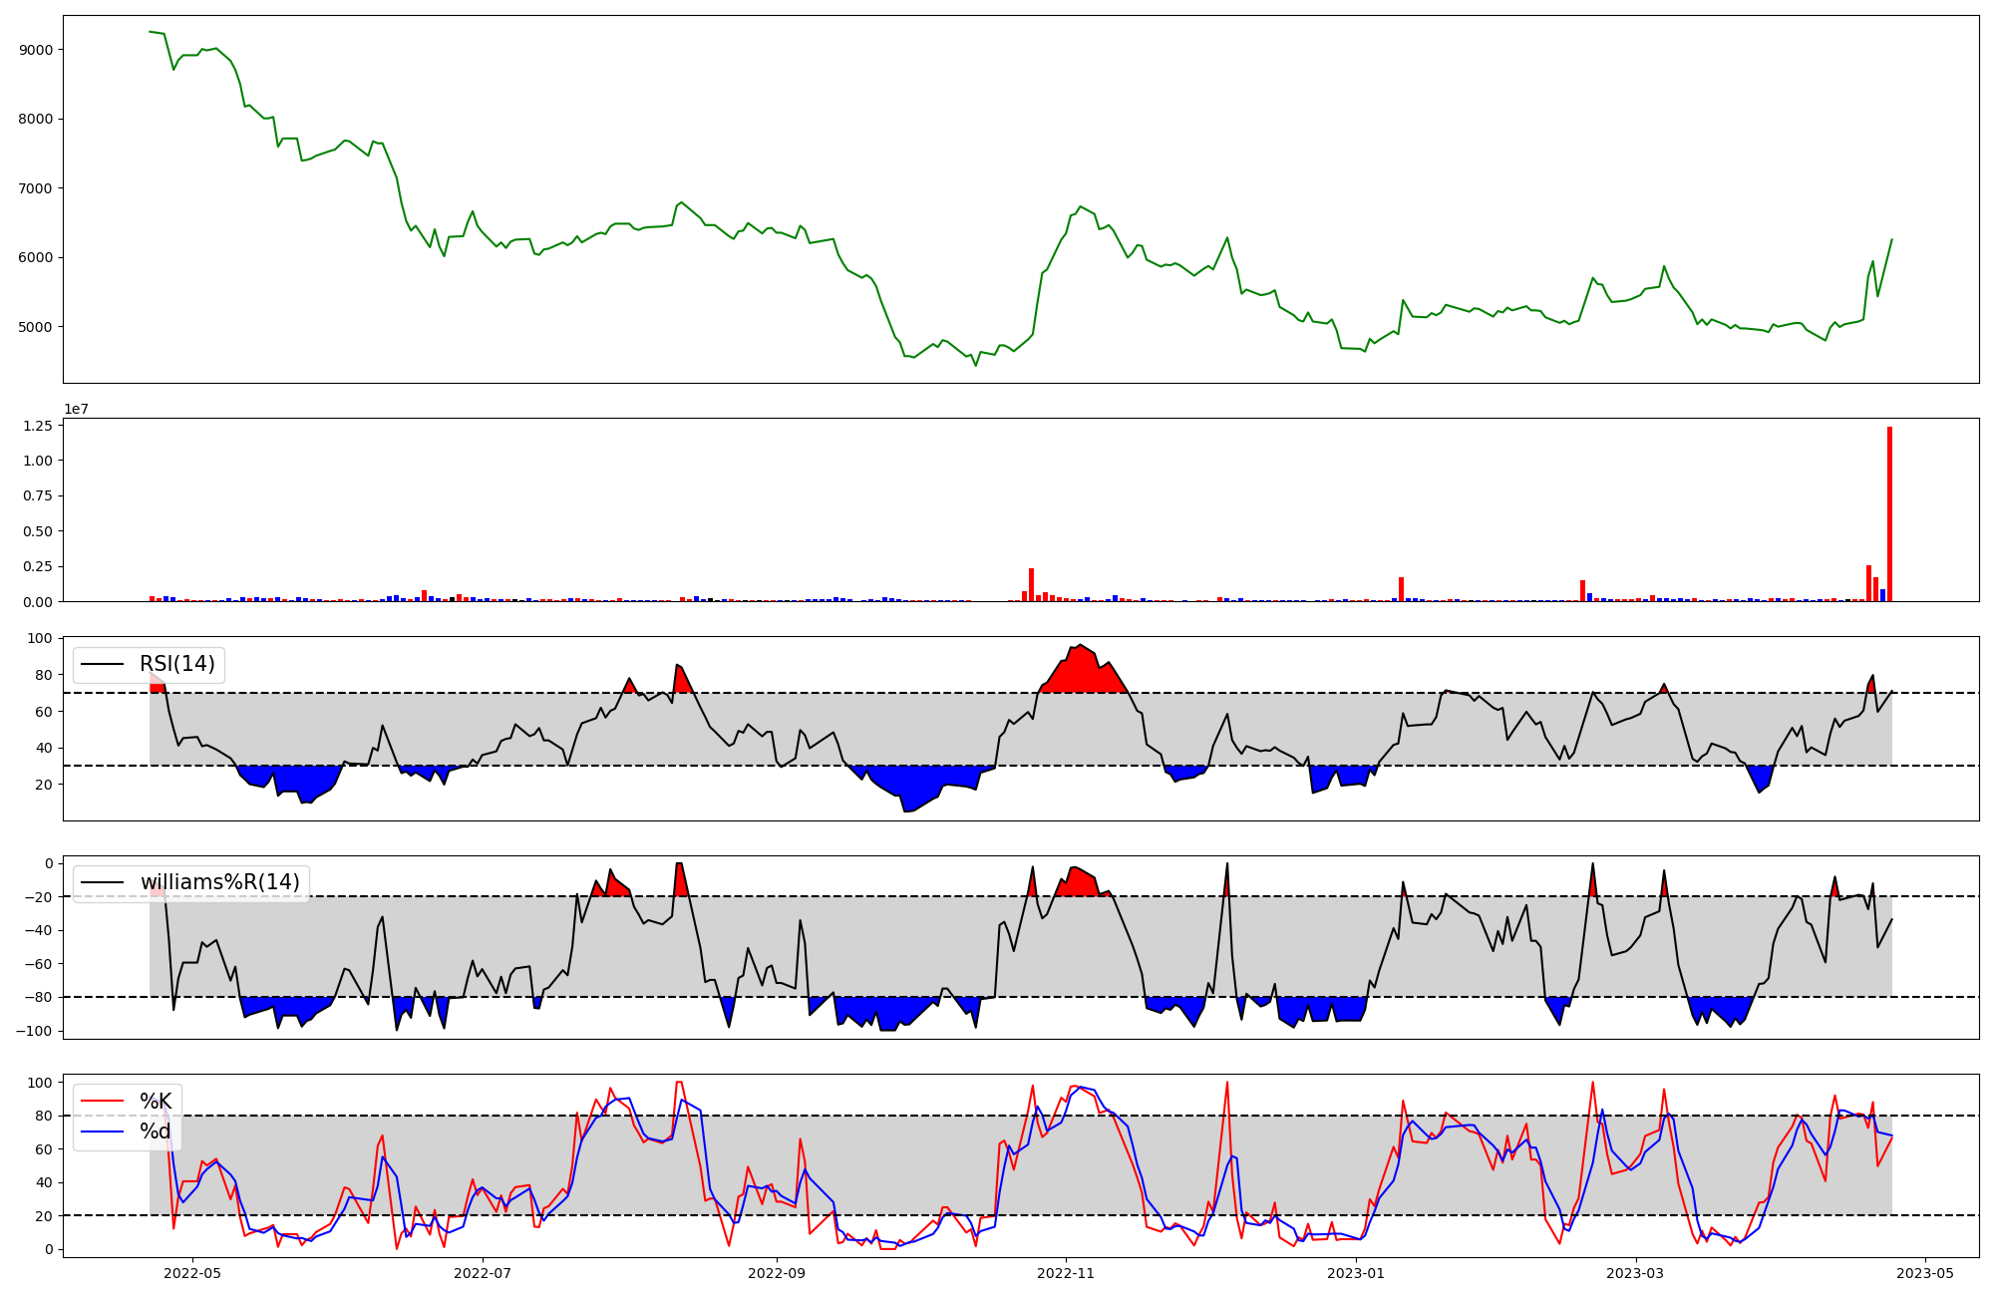Click the 9000 price axis tick label
The height and width of the screenshot is (1296, 1994).
point(37,50)
